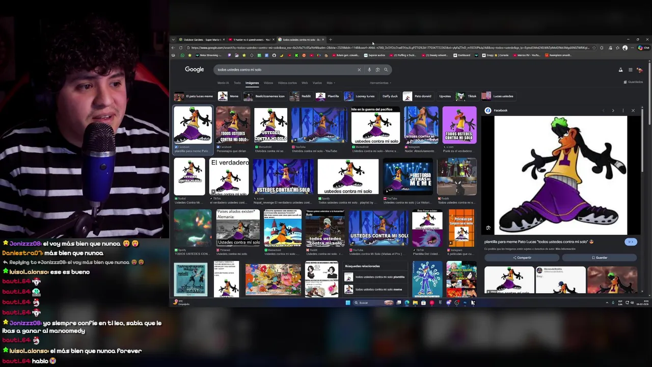Expand the Más search filter menu
This screenshot has height=367, width=652.
(x=330, y=83)
